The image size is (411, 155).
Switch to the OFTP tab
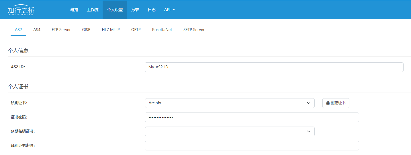click(136, 30)
